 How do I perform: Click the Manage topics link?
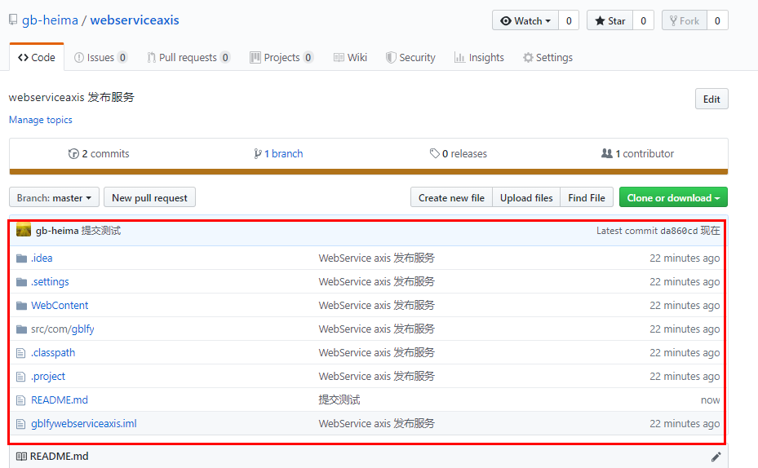41,120
